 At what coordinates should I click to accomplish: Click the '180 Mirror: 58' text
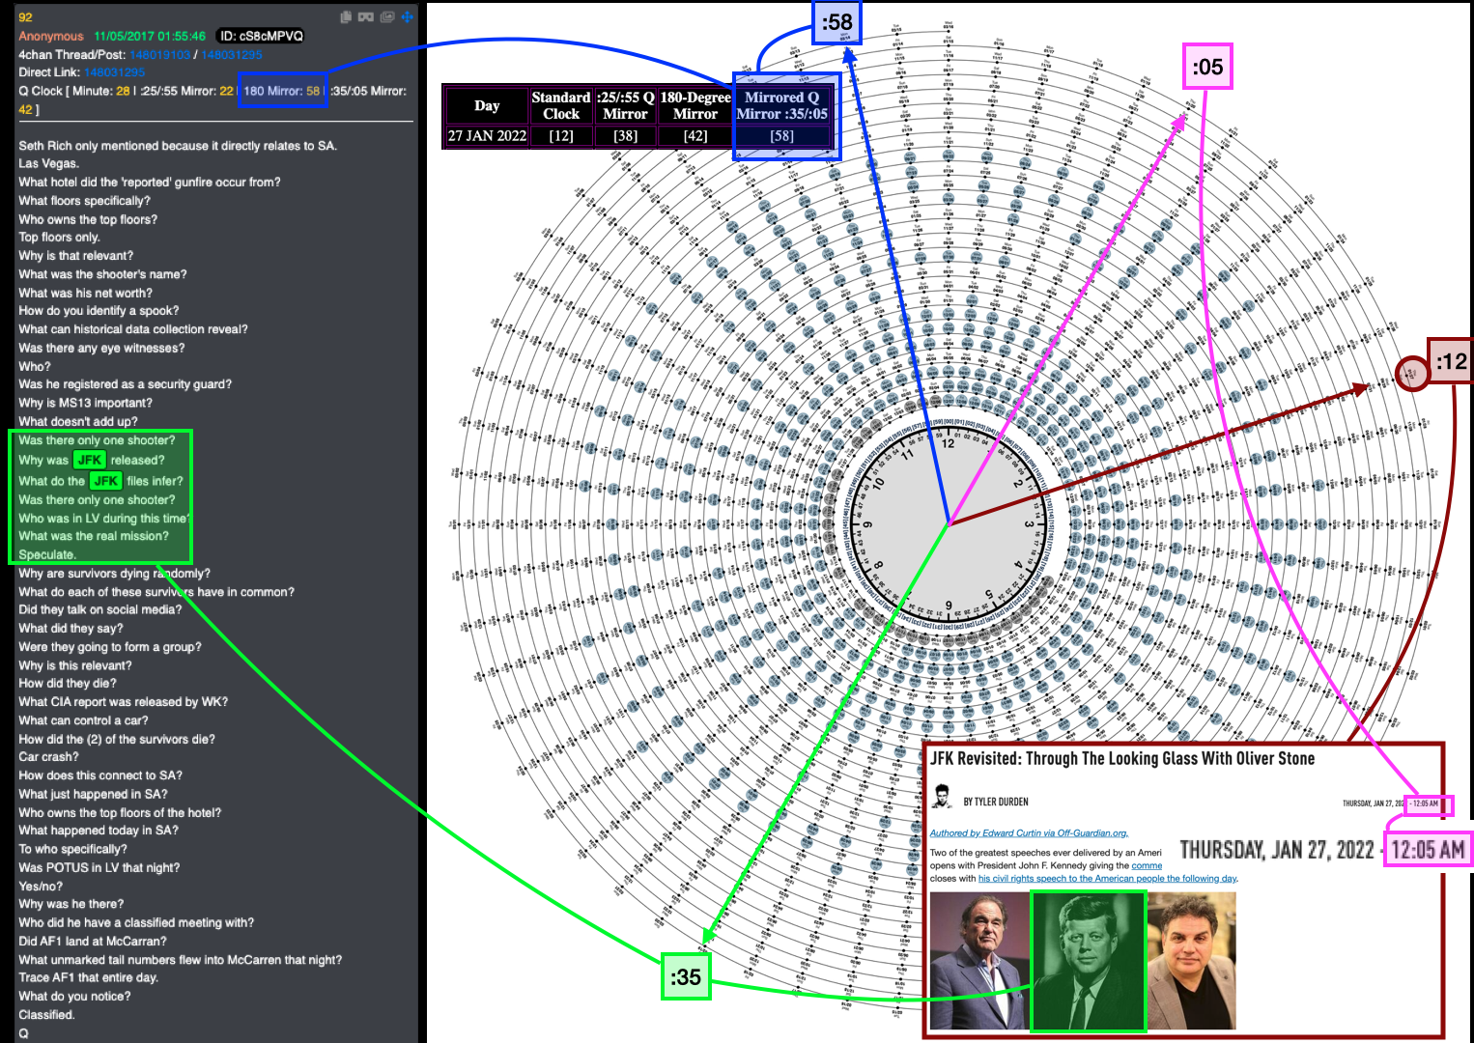[x=281, y=91]
